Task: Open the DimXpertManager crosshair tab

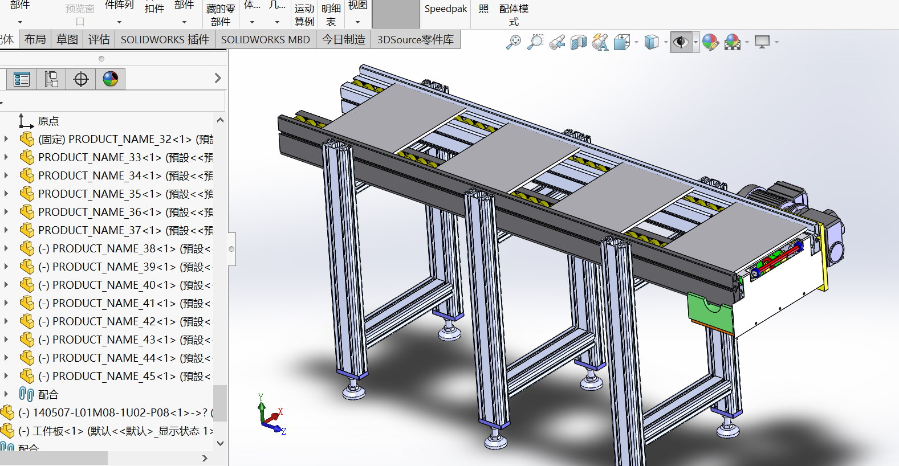Action: tap(81, 79)
